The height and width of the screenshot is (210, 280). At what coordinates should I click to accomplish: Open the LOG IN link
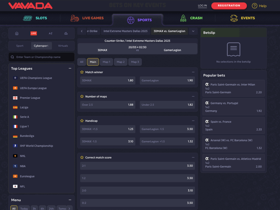(202, 5)
